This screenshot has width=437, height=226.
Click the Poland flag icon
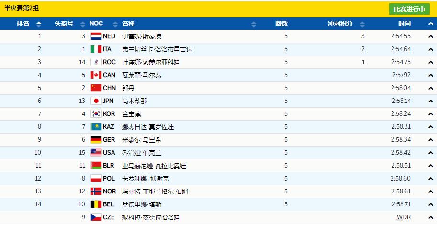[x=96, y=178]
